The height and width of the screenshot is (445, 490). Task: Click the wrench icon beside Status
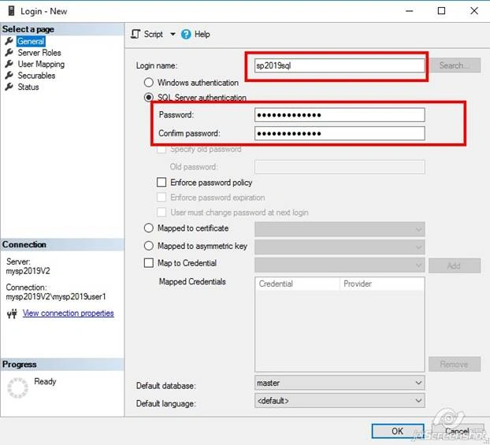coord(9,87)
